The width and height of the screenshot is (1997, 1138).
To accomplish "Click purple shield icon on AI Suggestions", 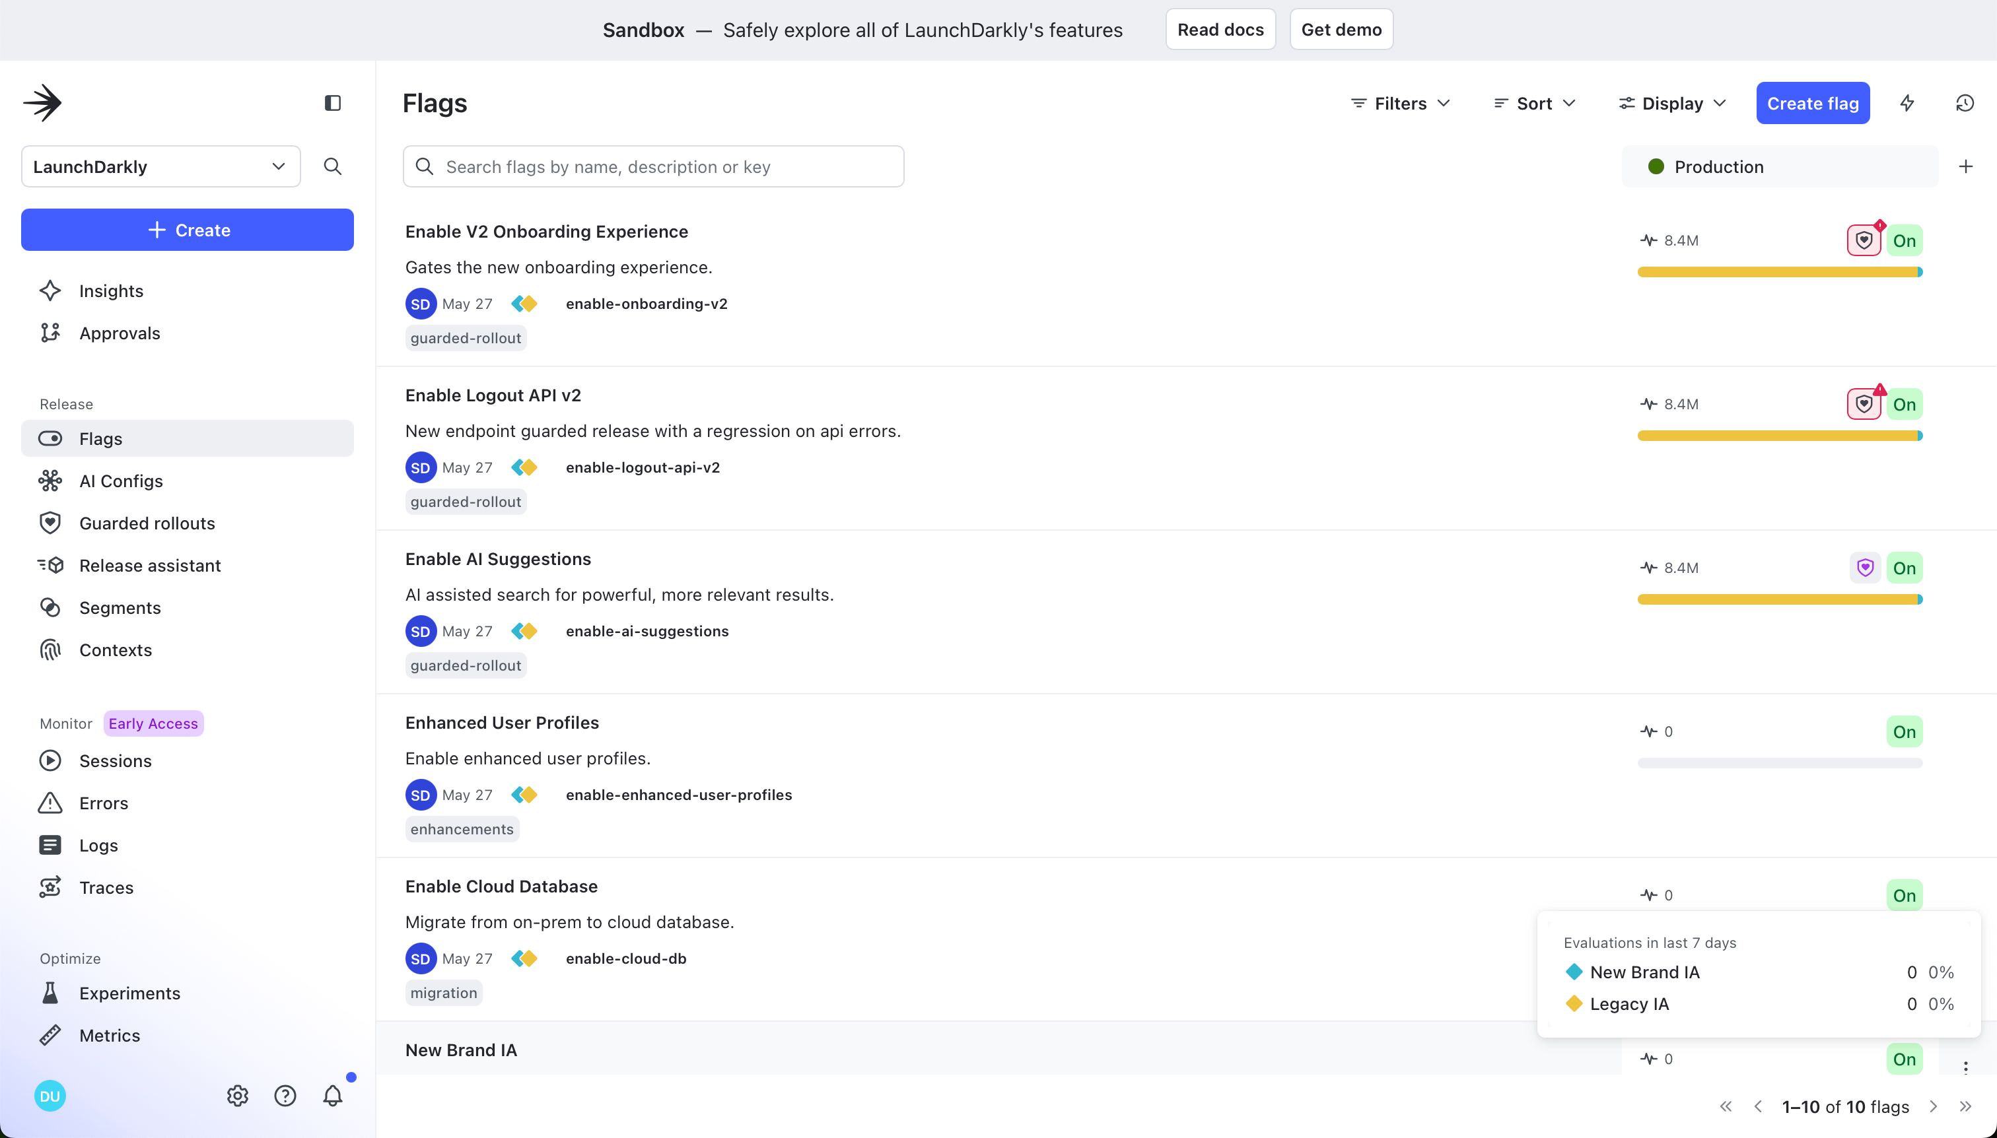I will click(x=1866, y=568).
